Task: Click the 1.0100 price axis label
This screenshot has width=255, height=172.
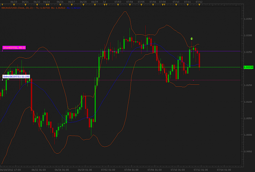Action: (x=248, y=102)
